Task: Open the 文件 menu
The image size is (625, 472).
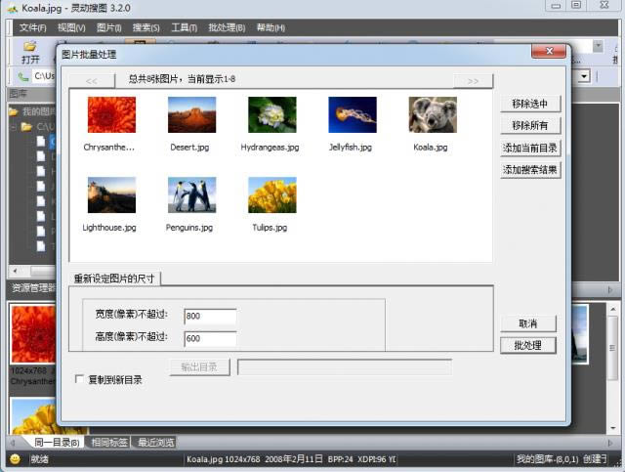Action: [x=32, y=27]
